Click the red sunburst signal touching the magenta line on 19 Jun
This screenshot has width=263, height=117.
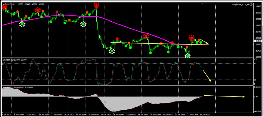click(x=146, y=36)
